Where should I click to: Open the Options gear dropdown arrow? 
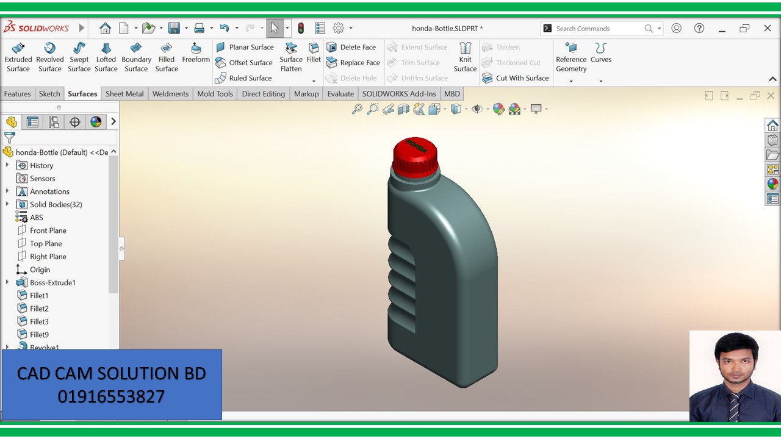point(351,28)
